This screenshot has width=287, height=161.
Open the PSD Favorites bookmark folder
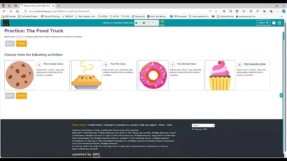(x=9, y=16)
